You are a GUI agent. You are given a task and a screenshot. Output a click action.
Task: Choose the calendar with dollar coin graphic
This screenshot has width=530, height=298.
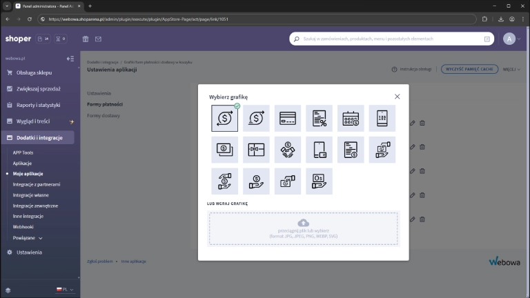click(x=351, y=118)
